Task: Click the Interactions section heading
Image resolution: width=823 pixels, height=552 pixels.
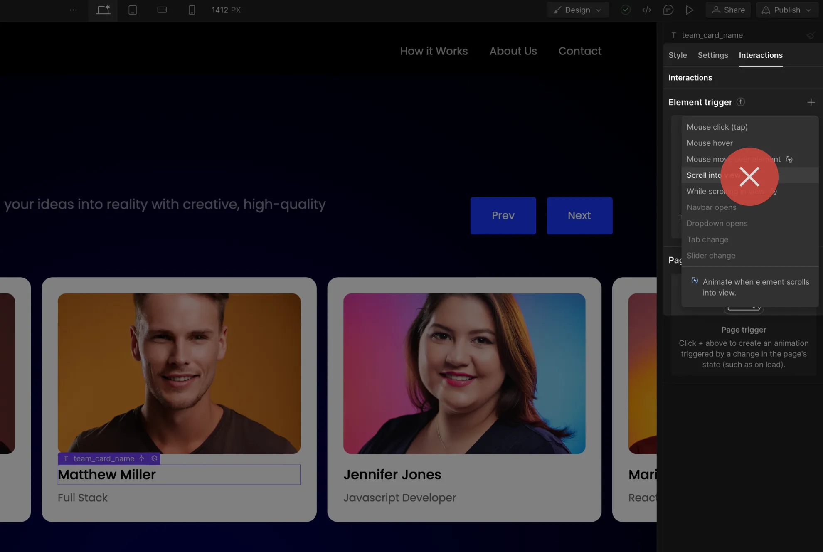Action: pos(690,78)
